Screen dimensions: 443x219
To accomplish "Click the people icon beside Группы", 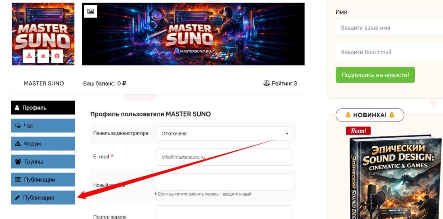I will pos(18,161).
